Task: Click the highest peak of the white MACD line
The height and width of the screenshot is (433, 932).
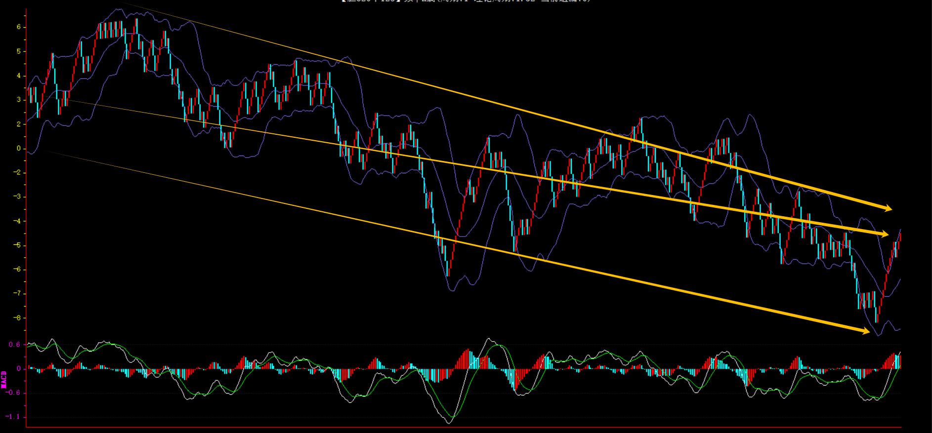Action: point(489,339)
